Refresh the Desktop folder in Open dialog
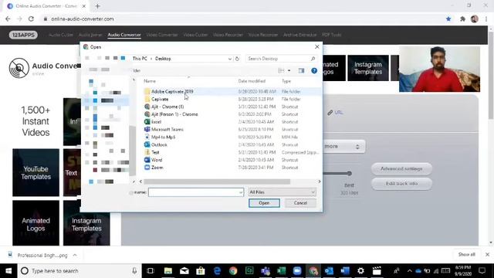494x278 pixels. coord(237,59)
